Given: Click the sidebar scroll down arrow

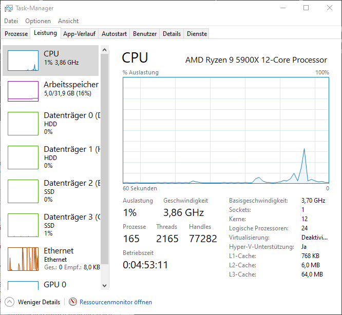Looking at the screenshot, I should tap(105, 286).
